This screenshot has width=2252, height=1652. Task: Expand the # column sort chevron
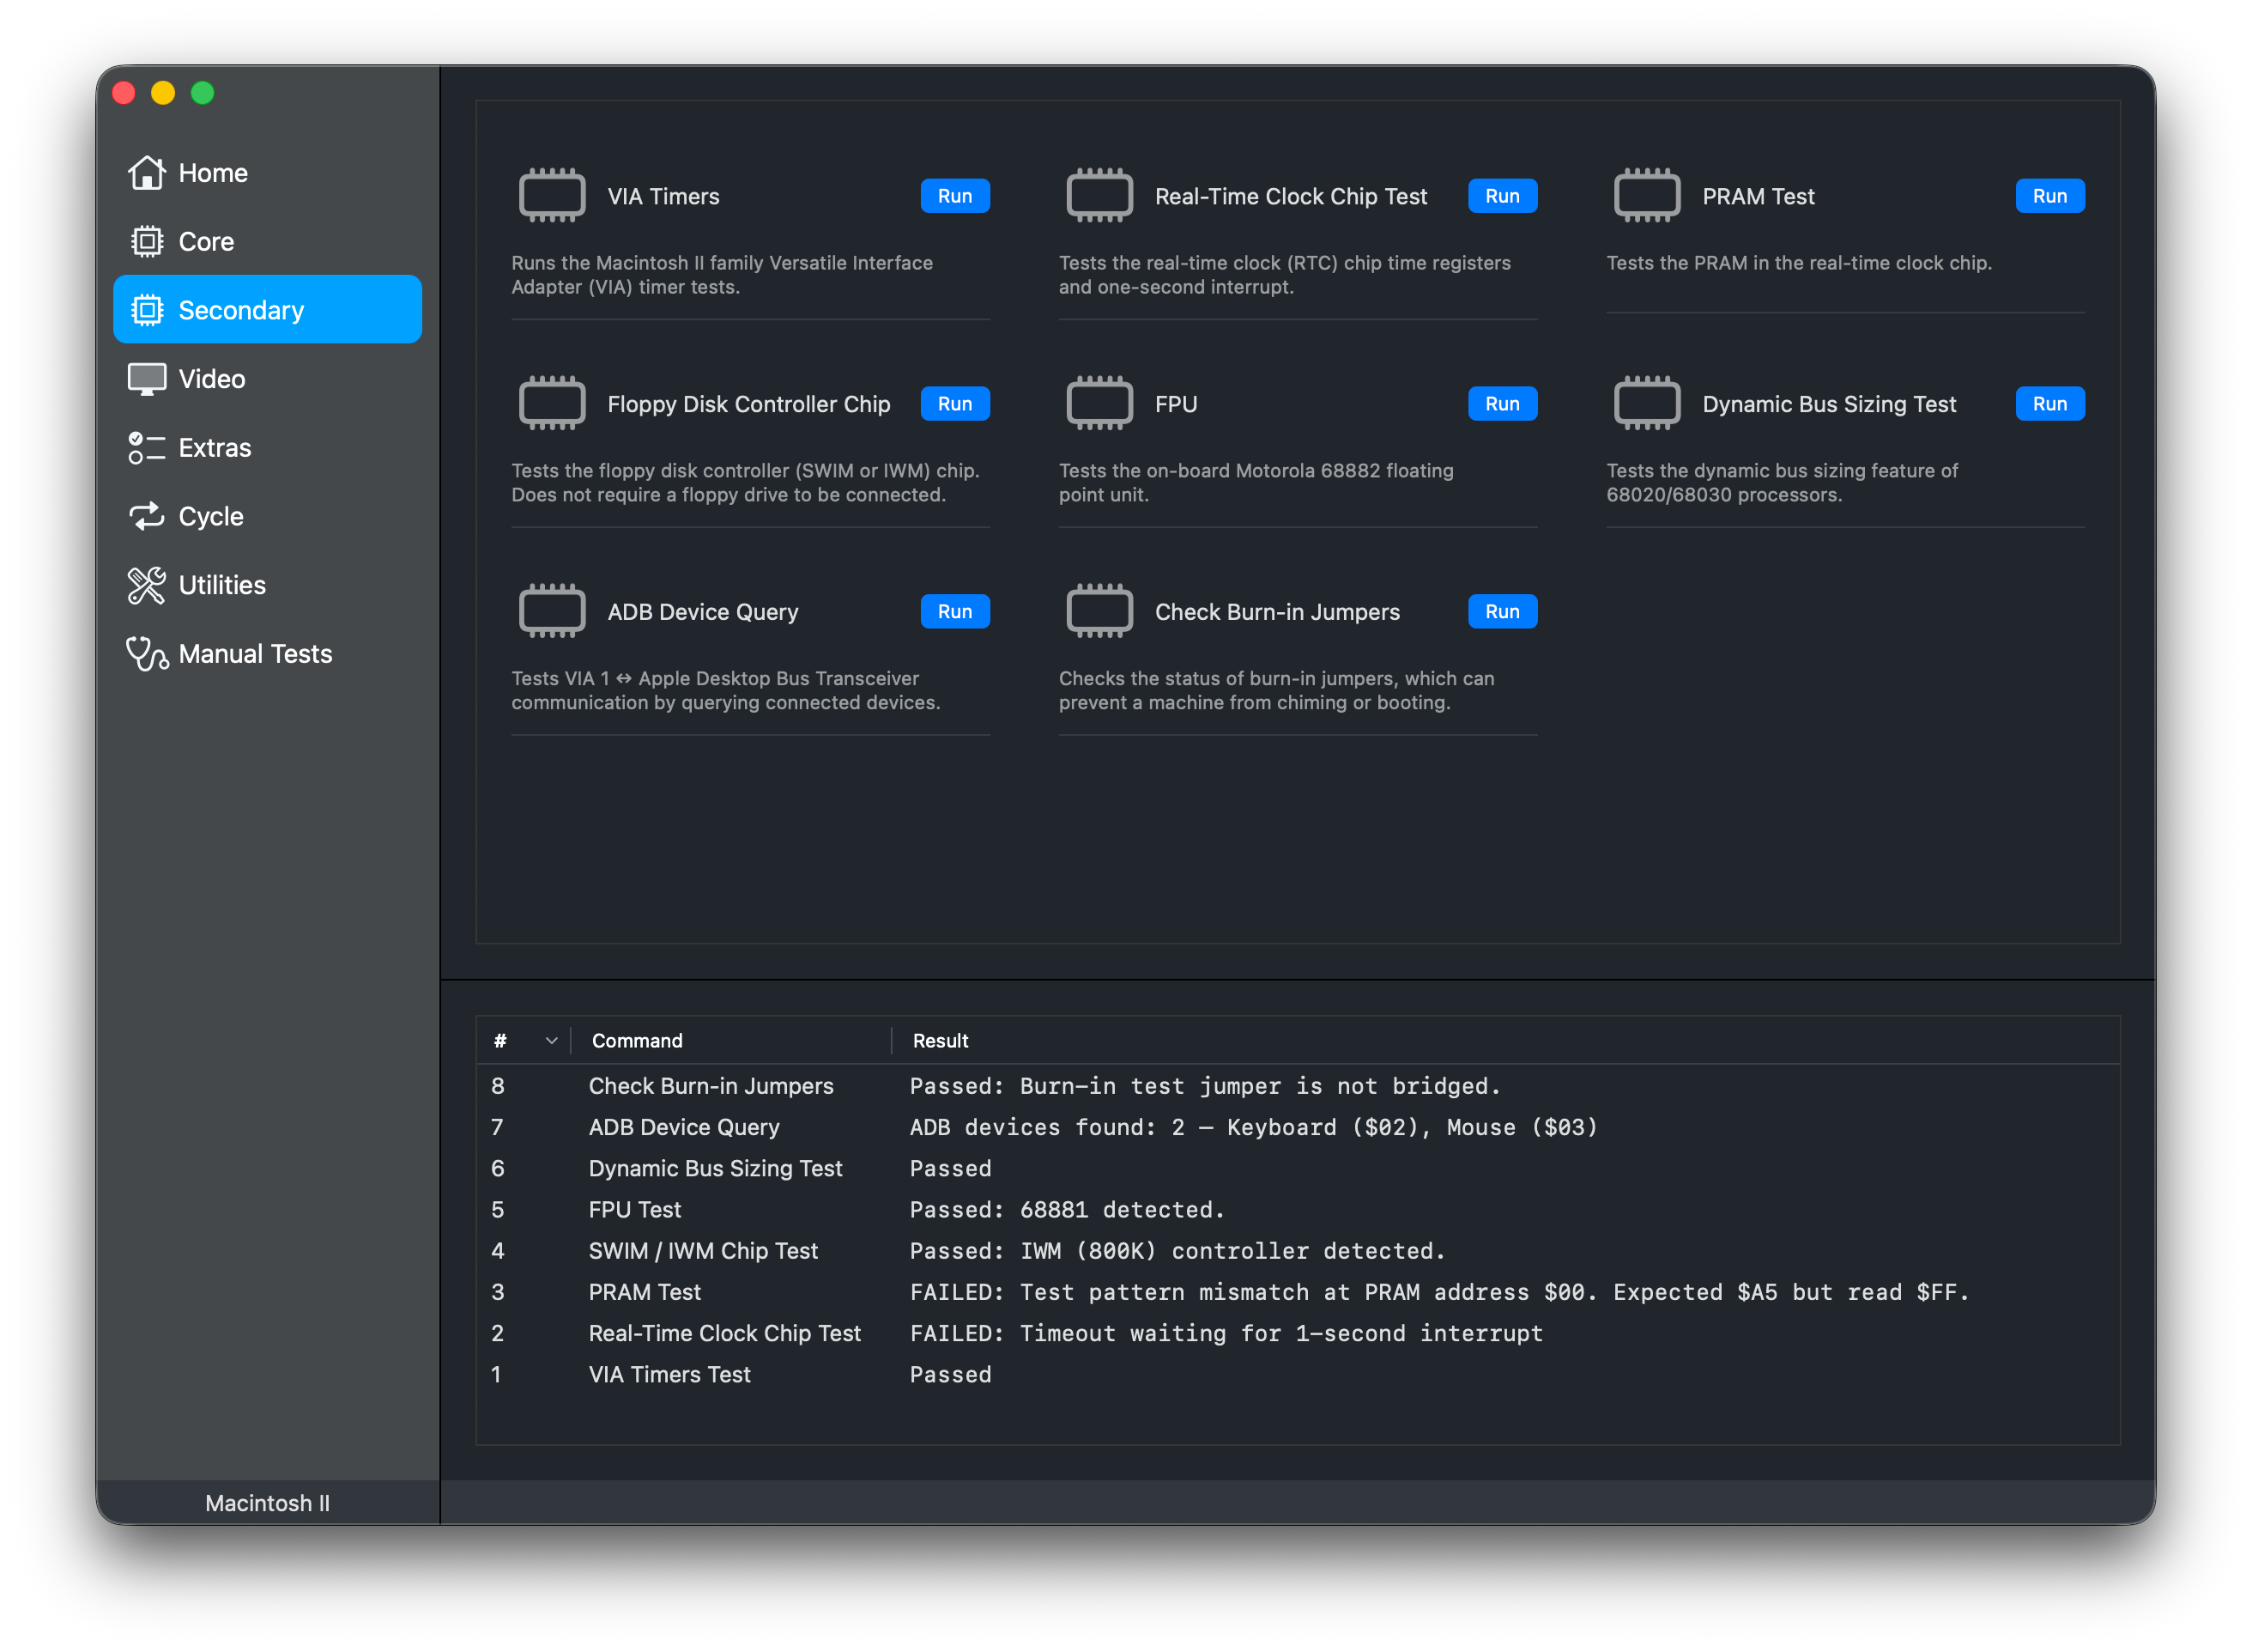551,1041
